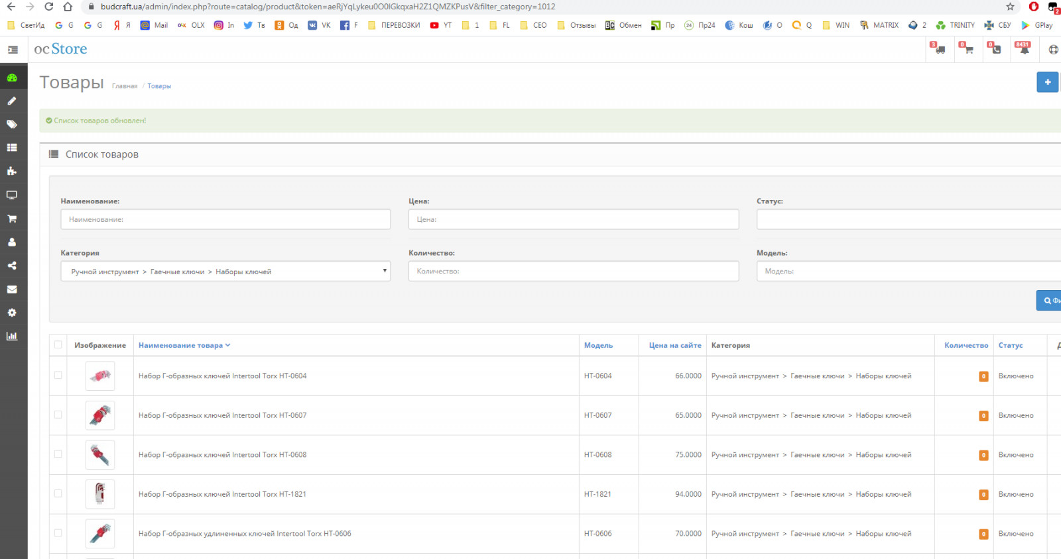Check the box for product HT-0607
This screenshot has width=1061, height=559.
[58, 415]
